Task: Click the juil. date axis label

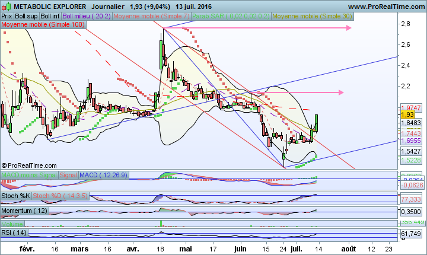Action: tap(297, 249)
